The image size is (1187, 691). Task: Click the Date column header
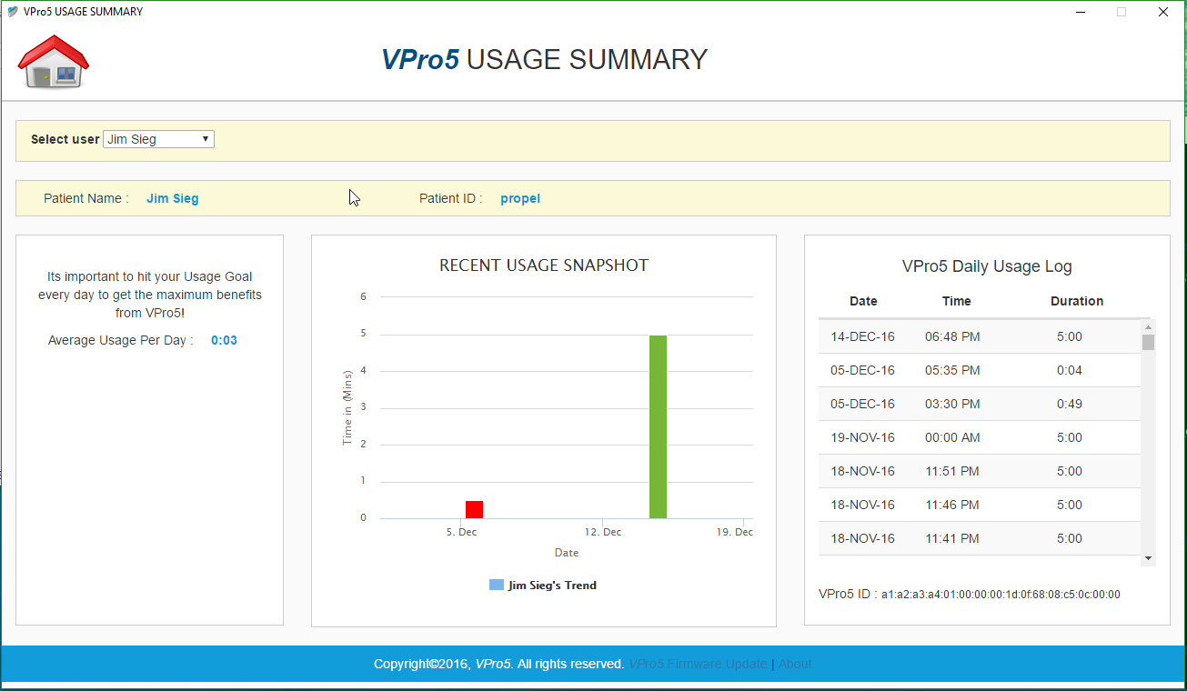(x=863, y=301)
